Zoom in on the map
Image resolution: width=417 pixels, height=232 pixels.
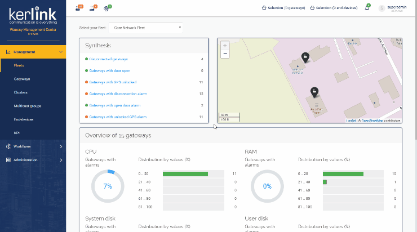tap(225, 45)
